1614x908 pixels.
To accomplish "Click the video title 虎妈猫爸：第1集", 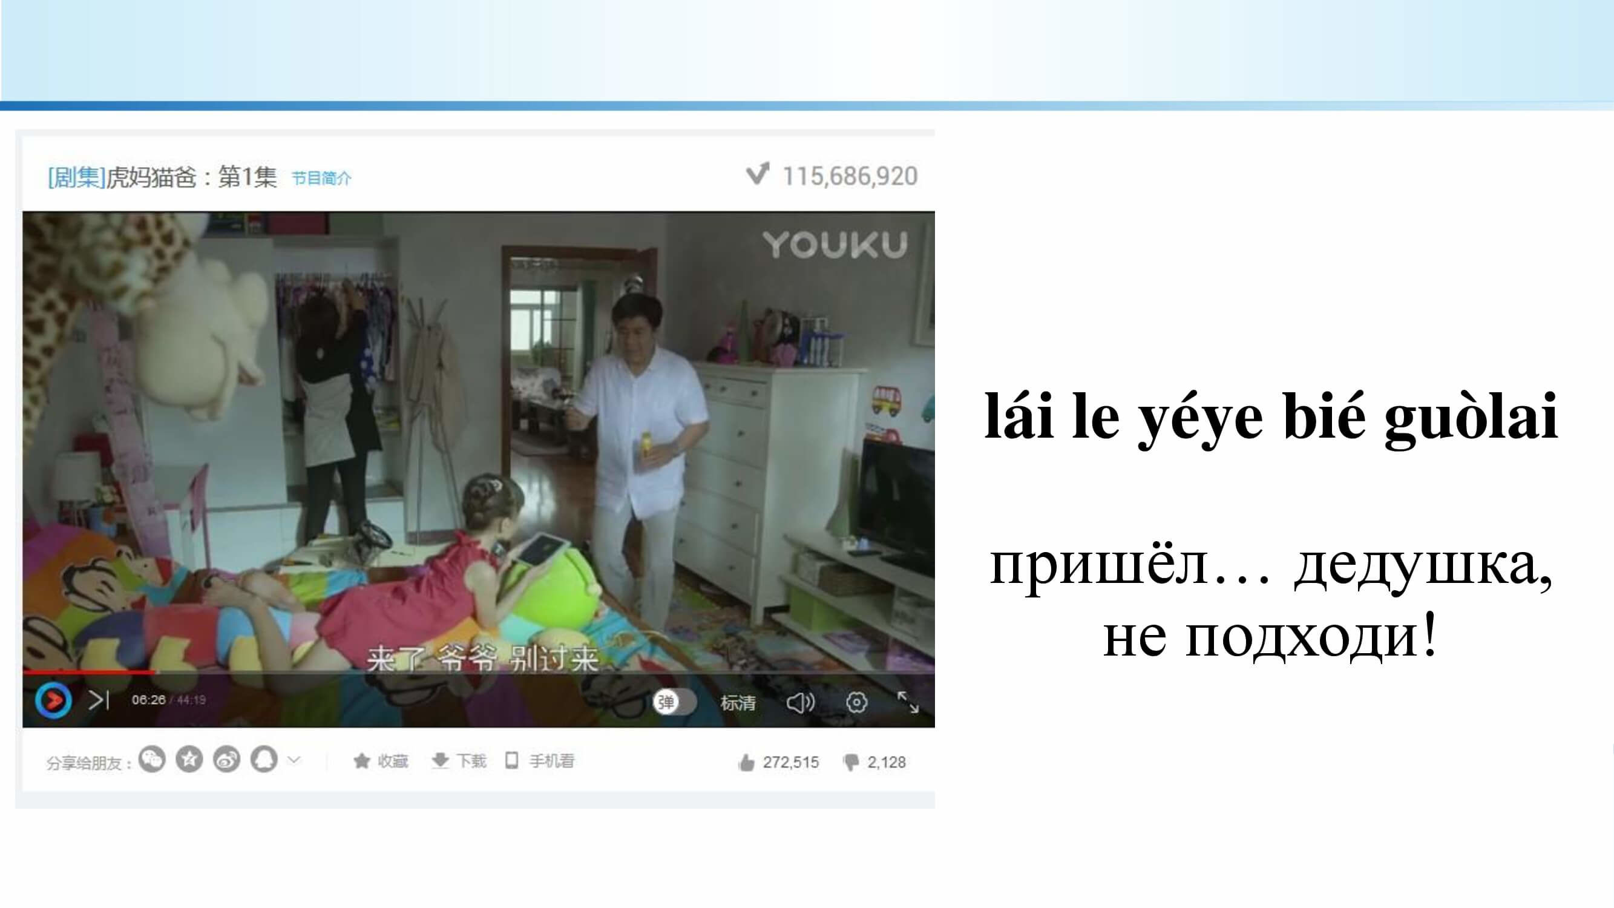I will click(x=192, y=177).
